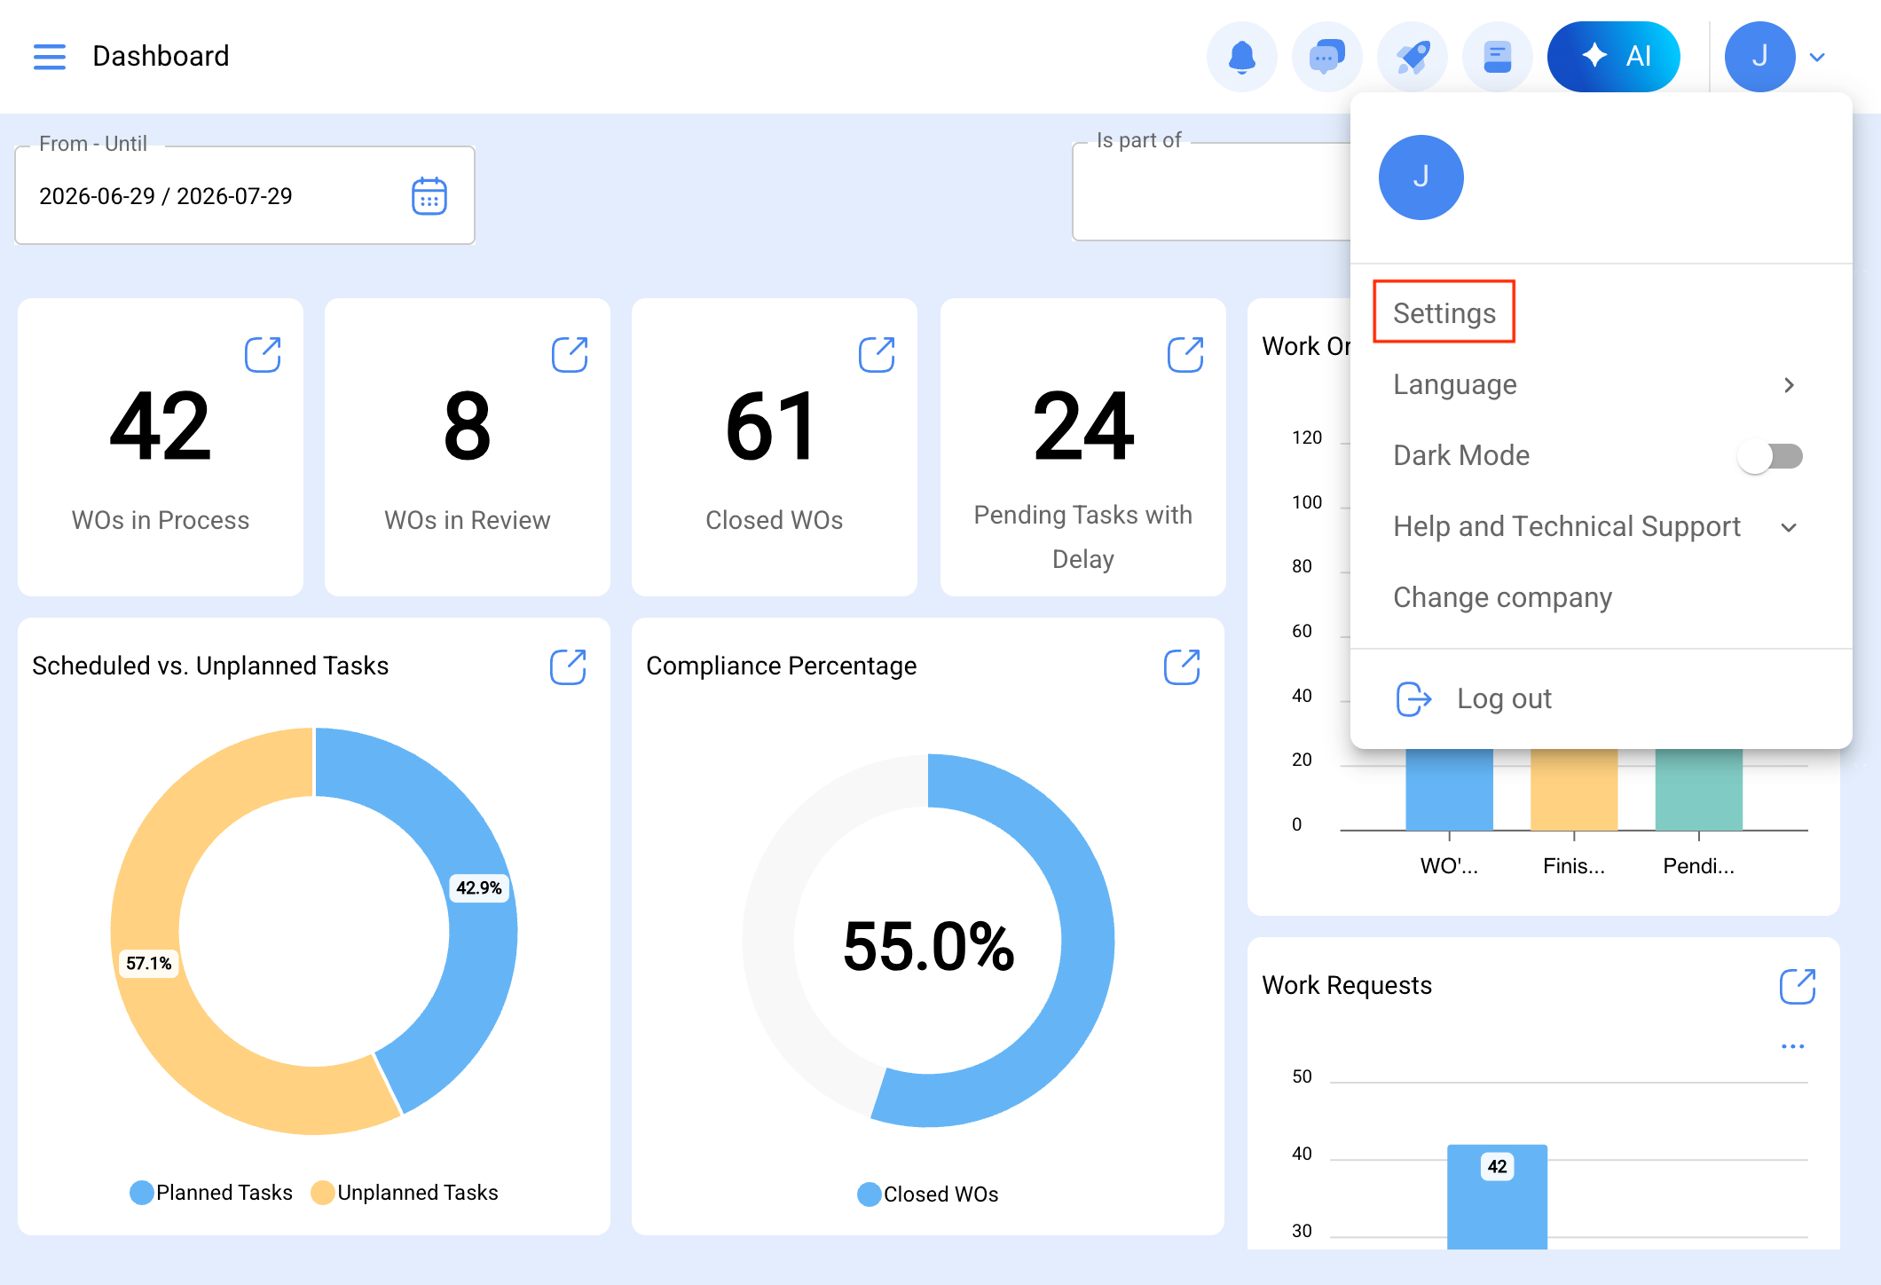Open the notifications bell
Screen dimensions: 1881x1285
pyautogui.click(x=1242, y=57)
